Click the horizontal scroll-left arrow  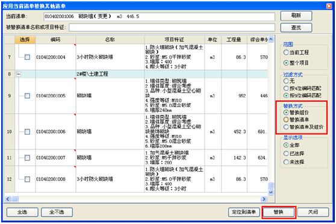(x=8, y=199)
